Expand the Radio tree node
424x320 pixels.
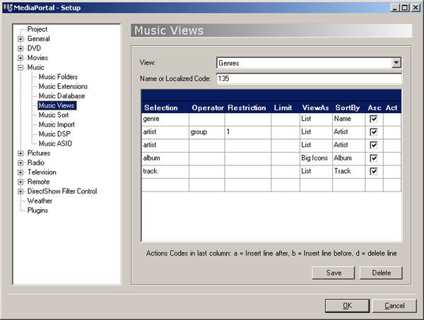pos(20,163)
